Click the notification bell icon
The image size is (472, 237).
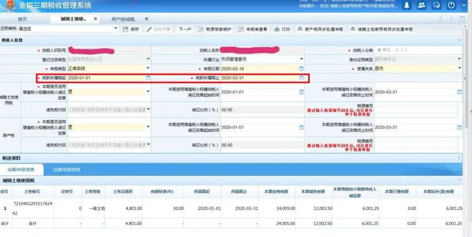pyautogui.click(x=407, y=5)
